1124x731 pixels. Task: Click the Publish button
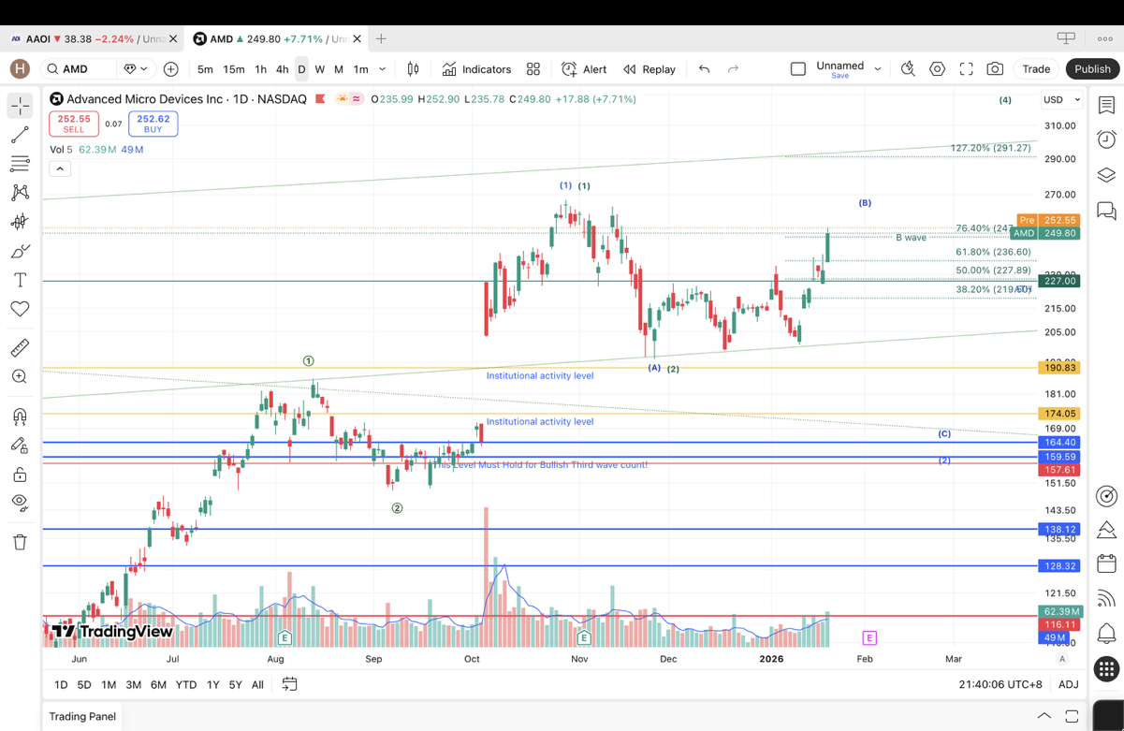coord(1092,69)
